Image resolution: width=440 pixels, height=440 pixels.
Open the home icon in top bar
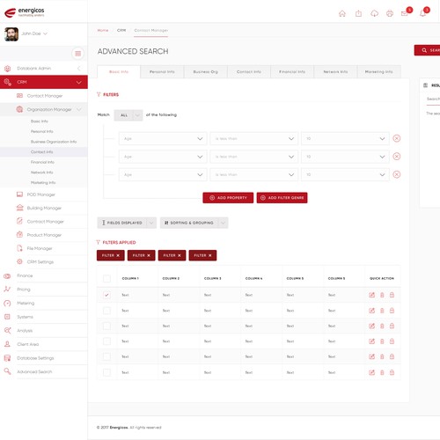342,13
